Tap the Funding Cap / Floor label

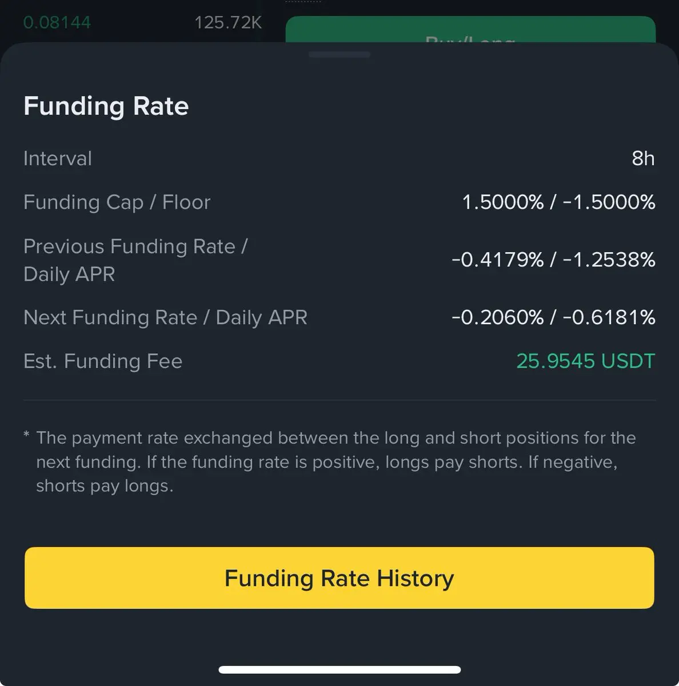[x=117, y=202]
